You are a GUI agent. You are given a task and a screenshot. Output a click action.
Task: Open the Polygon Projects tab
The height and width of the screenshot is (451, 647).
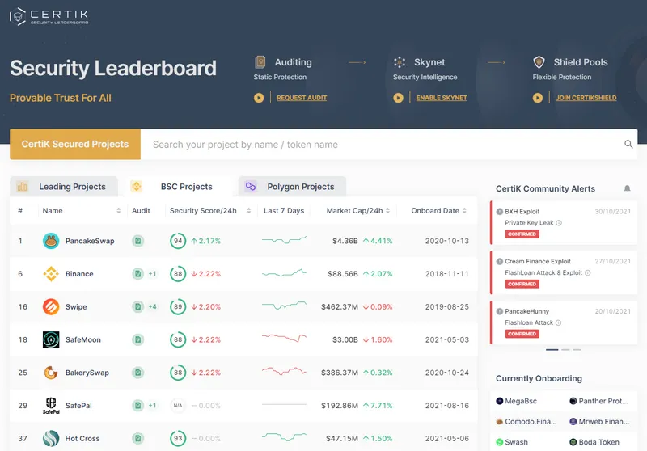click(x=292, y=187)
